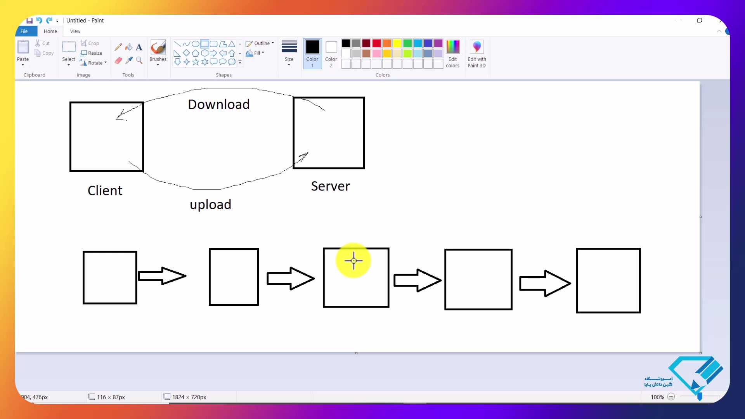Viewport: 745px width, 419px height.
Task: Choose the right arrow shape
Action: pyautogui.click(x=213, y=53)
